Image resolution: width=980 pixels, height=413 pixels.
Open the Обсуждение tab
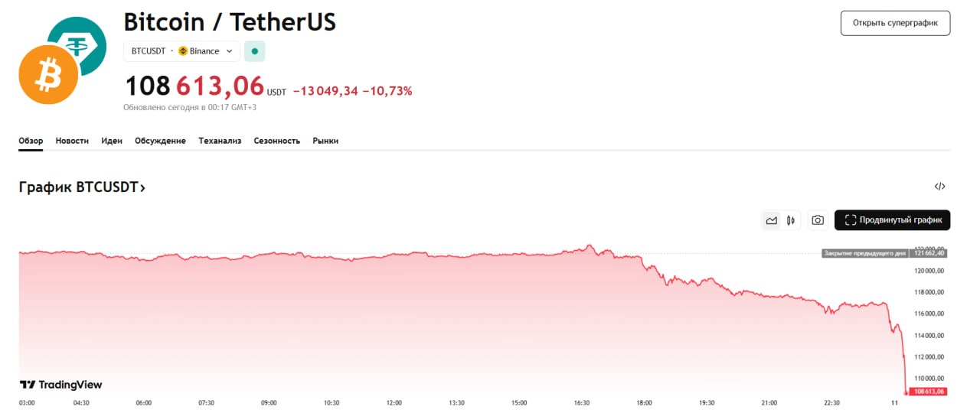point(160,141)
